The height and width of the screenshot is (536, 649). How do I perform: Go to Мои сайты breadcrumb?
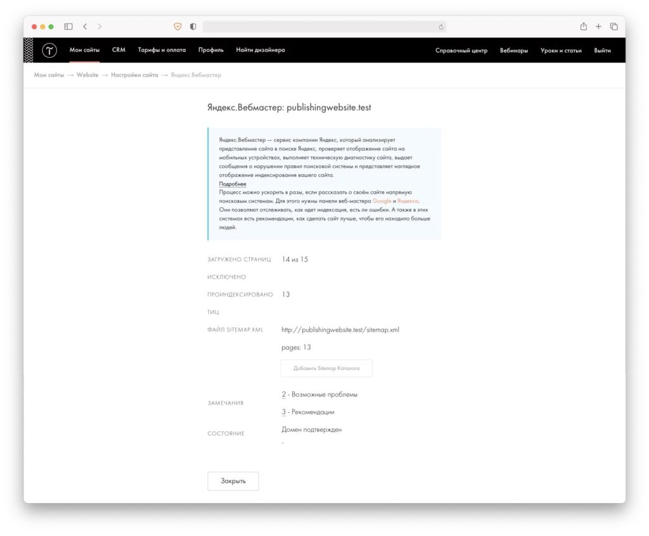pos(49,75)
